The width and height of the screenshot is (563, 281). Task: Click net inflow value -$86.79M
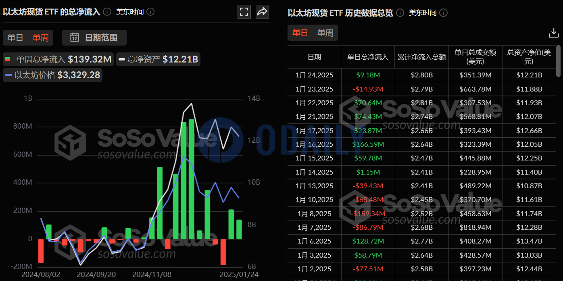click(x=368, y=227)
